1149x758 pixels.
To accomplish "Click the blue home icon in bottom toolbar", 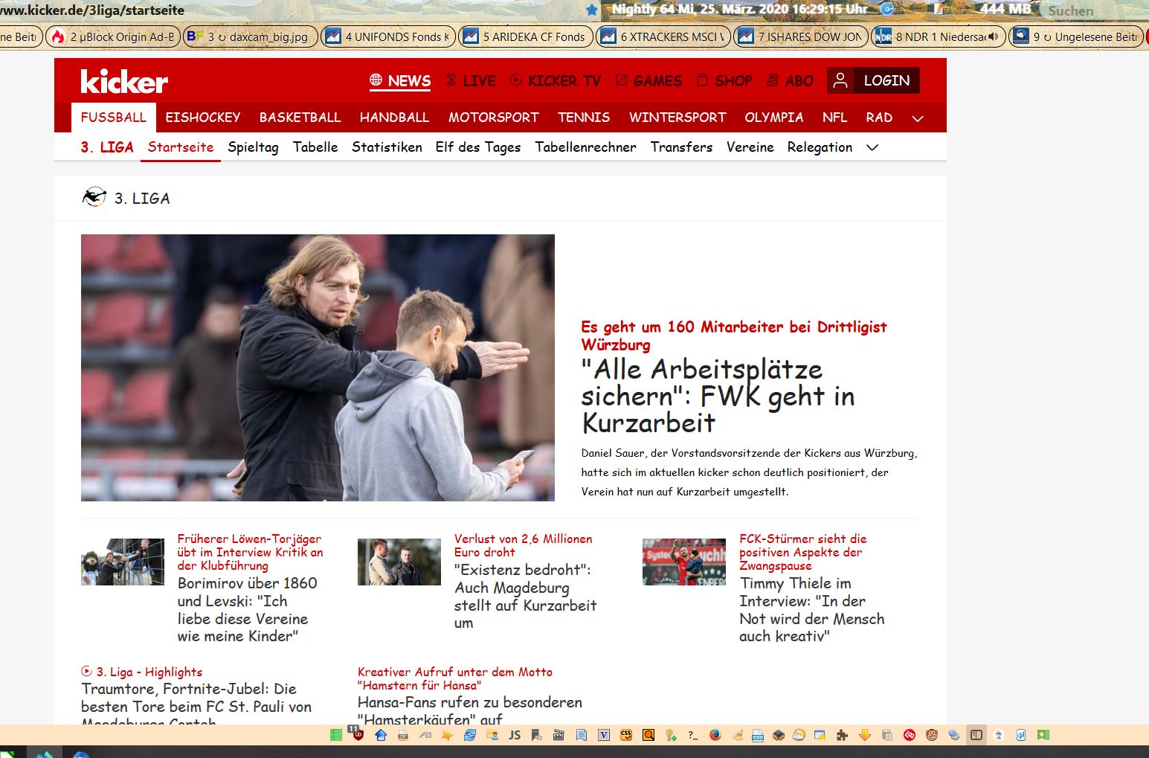I will [x=381, y=735].
